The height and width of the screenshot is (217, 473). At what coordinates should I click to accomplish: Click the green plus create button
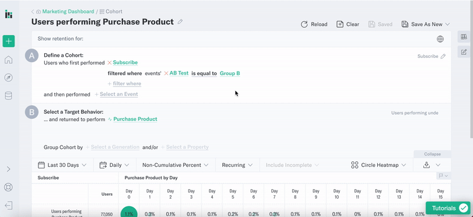click(x=8, y=41)
